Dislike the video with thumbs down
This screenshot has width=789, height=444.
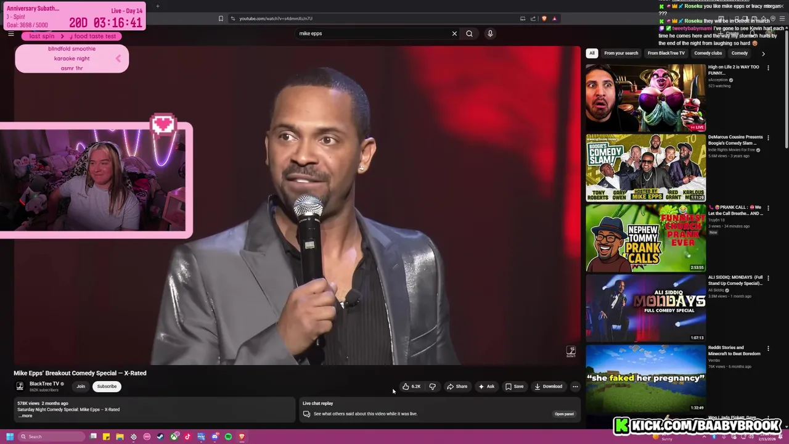(433, 387)
